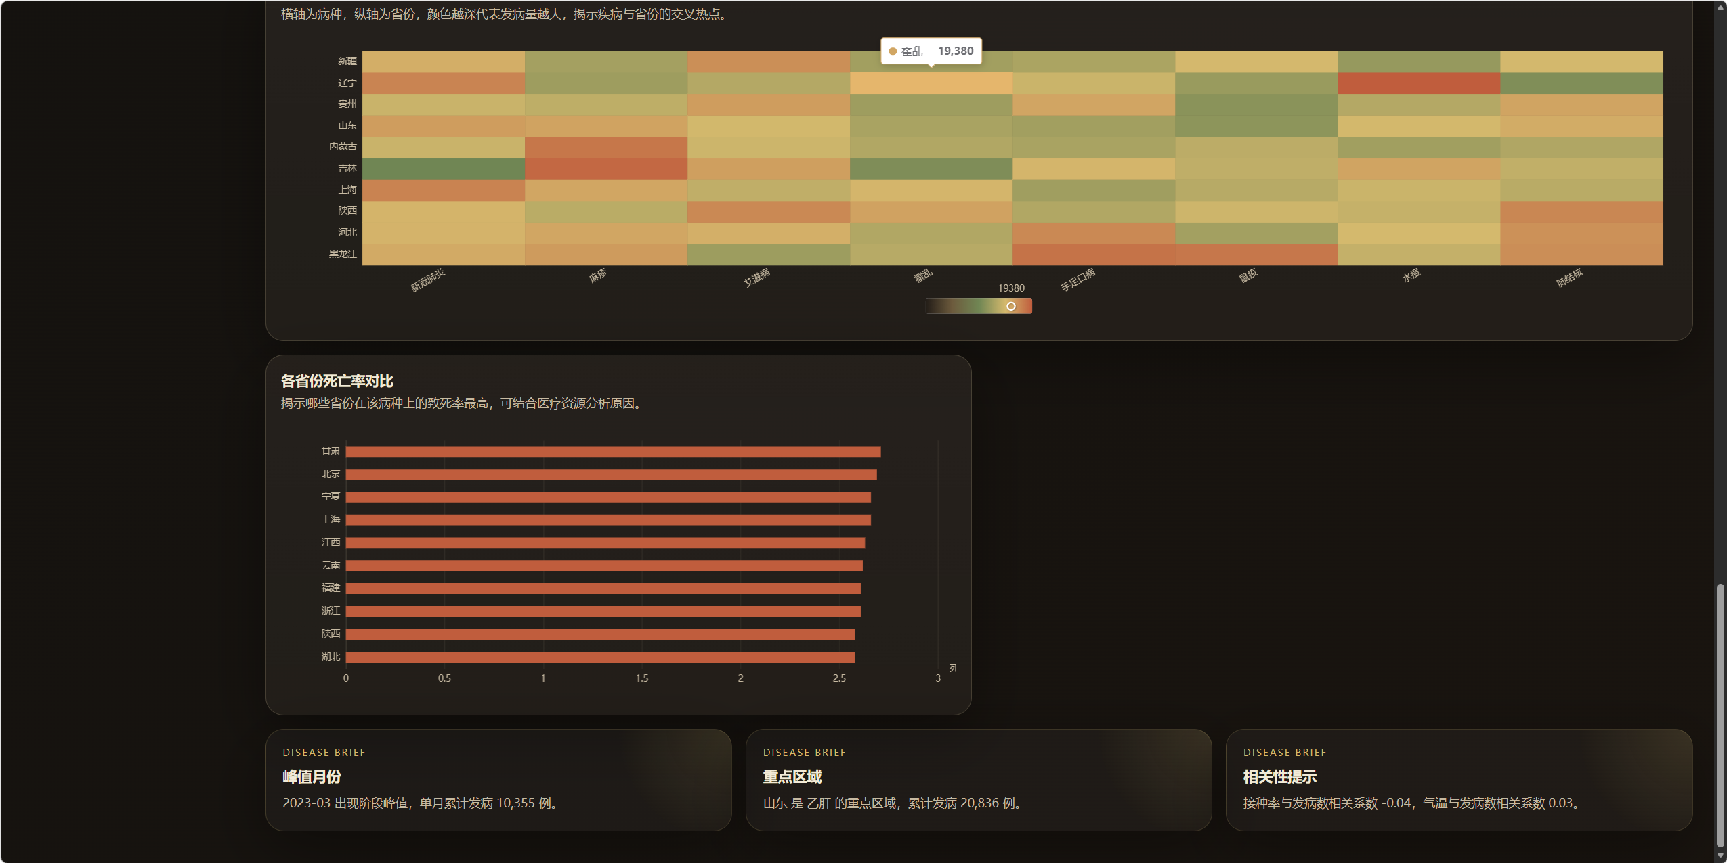1727x863 pixels.
Task: Click the 上海 bar in death rate chart
Action: [607, 520]
